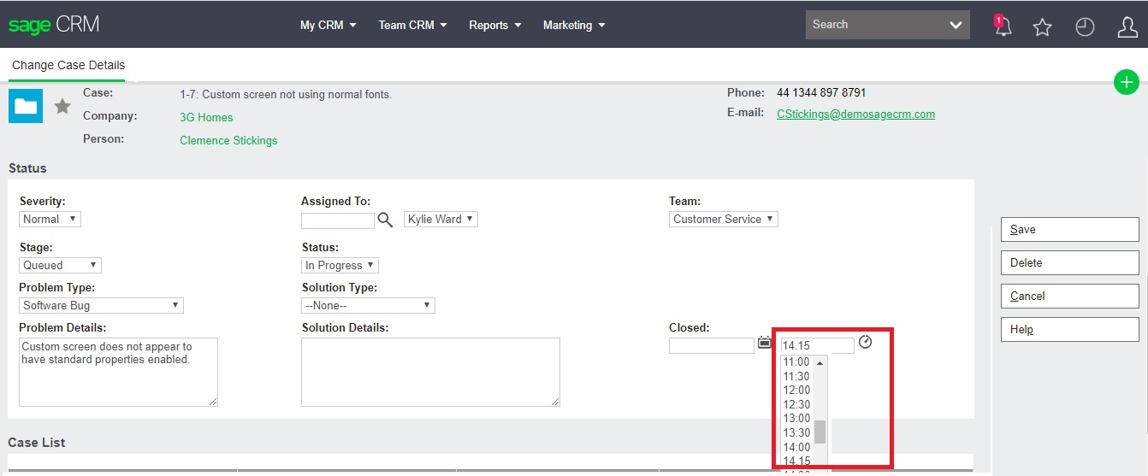Image resolution: width=1148 pixels, height=476 pixels.
Task: Select 13:00 in the time list
Action: pos(796,419)
